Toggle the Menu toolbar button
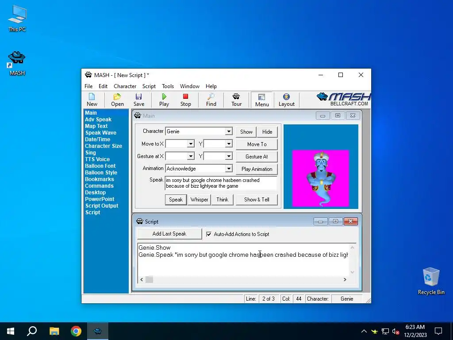 tap(262, 100)
